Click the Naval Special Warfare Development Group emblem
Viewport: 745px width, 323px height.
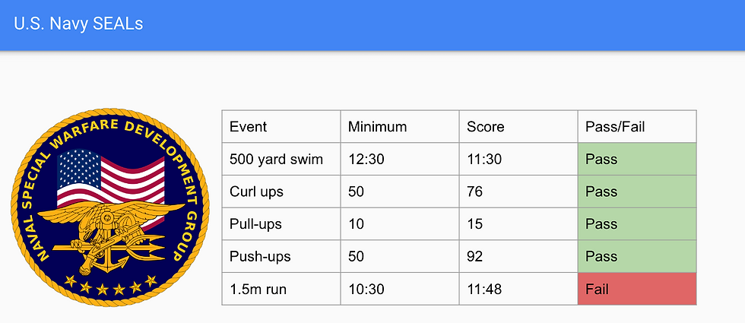click(109, 207)
